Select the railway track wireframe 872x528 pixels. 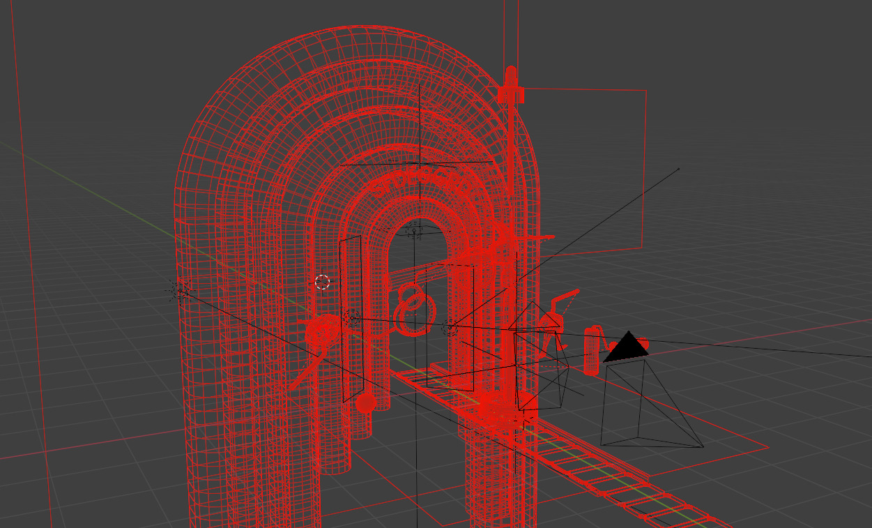pyautogui.click(x=562, y=448)
